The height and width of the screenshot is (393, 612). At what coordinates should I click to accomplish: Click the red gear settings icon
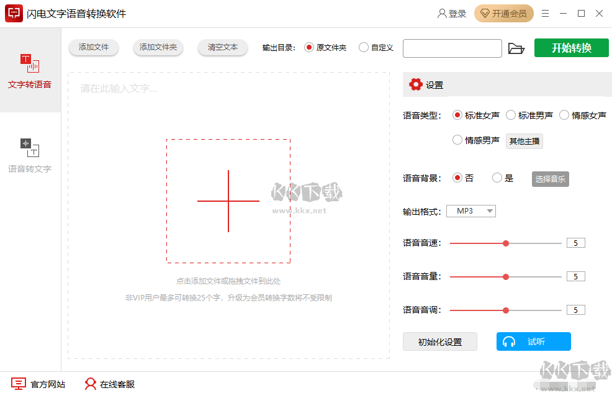coord(415,85)
